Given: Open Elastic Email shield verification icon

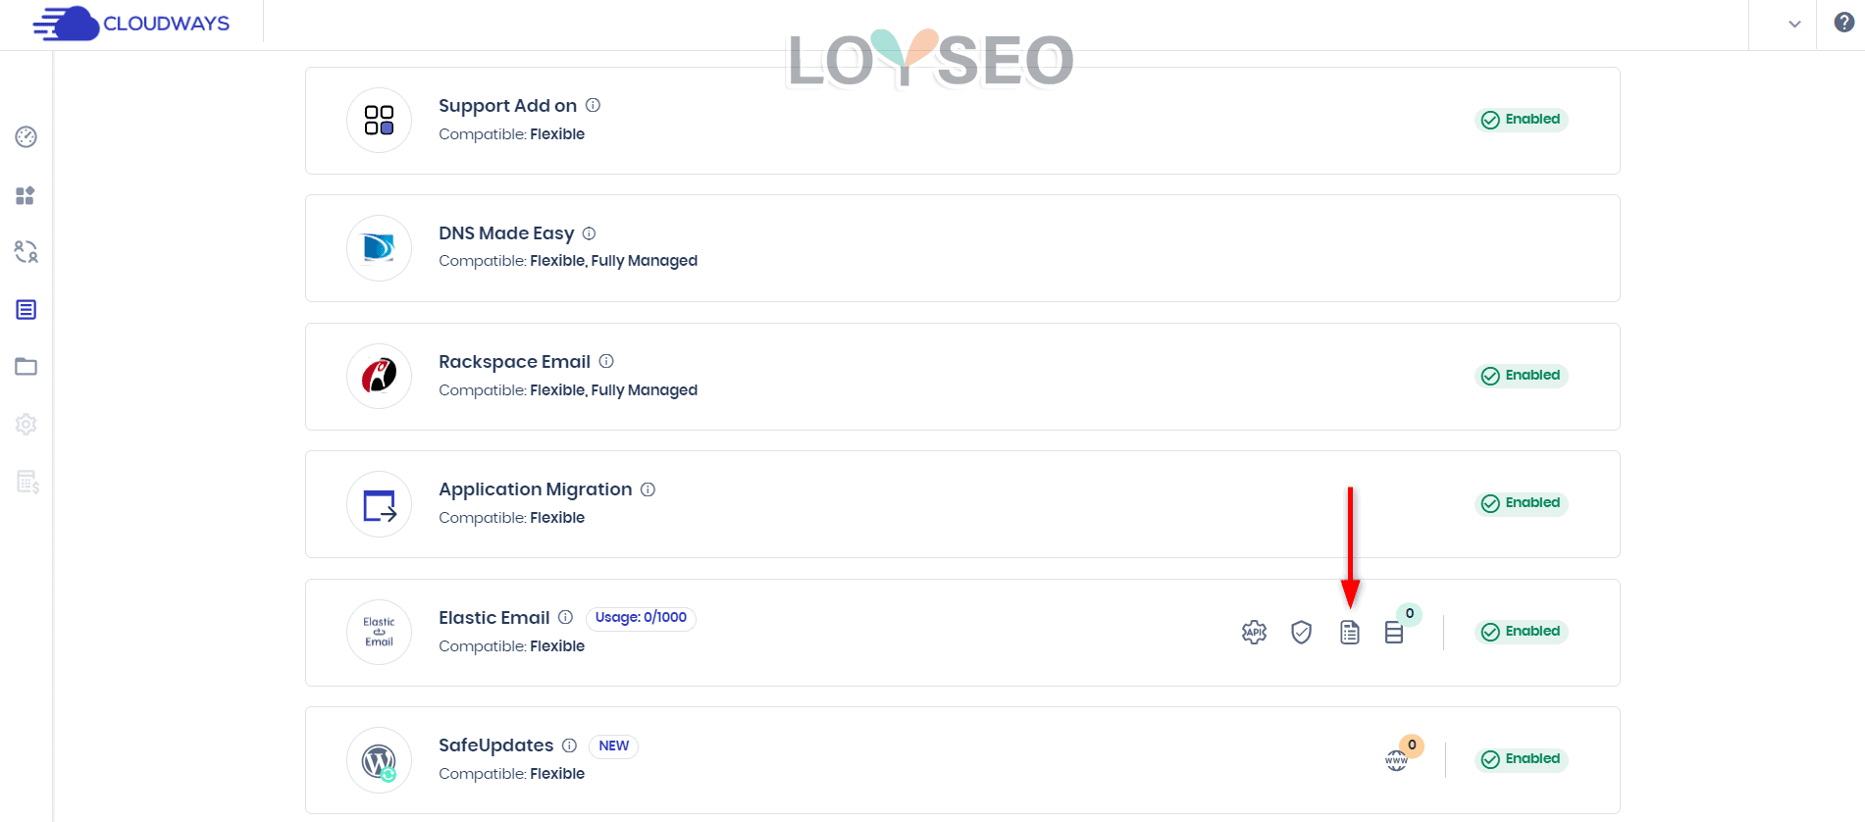Looking at the screenshot, I should tap(1301, 633).
